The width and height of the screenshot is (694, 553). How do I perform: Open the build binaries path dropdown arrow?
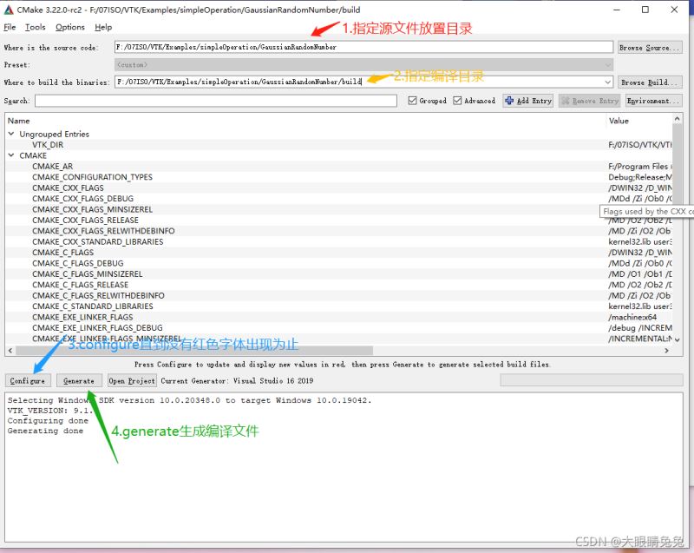(608, 82)
